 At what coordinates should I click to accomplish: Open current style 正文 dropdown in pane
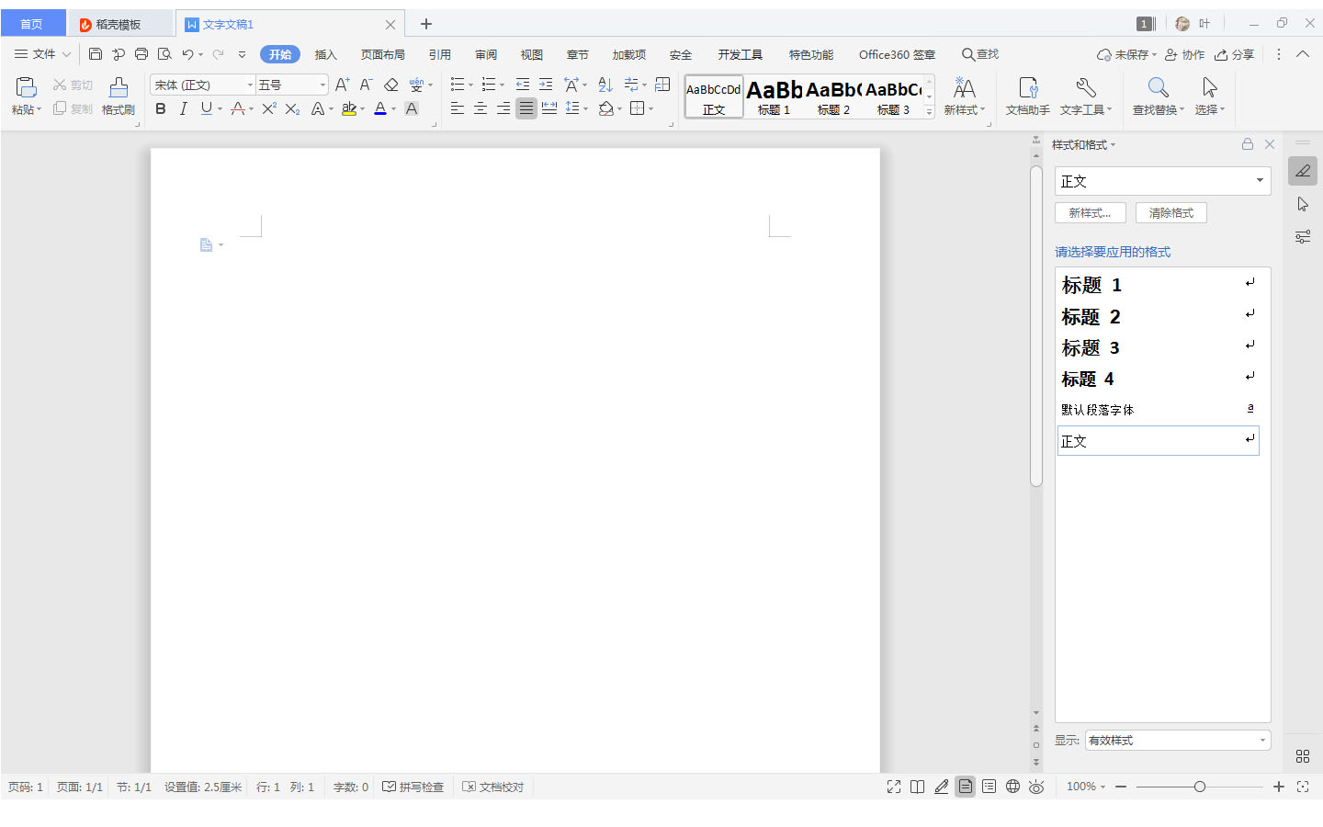[x=1260, y=180]
